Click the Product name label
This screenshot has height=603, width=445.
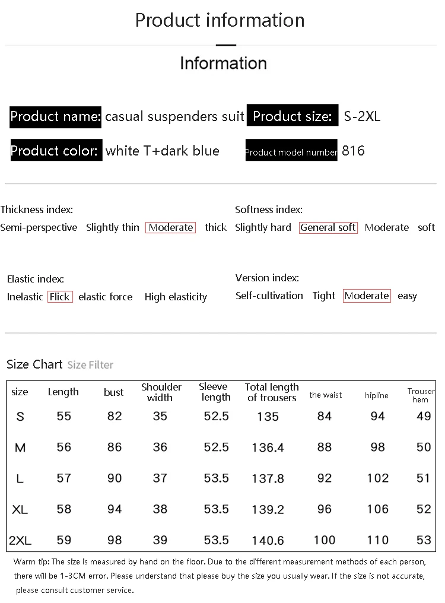tap(55, 116)
